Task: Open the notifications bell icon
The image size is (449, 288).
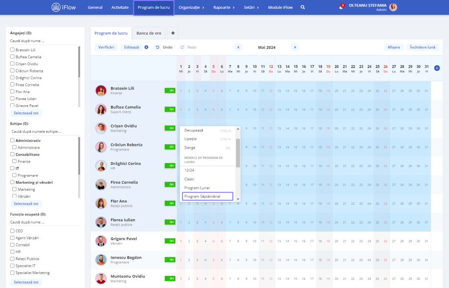Action: 341,7
